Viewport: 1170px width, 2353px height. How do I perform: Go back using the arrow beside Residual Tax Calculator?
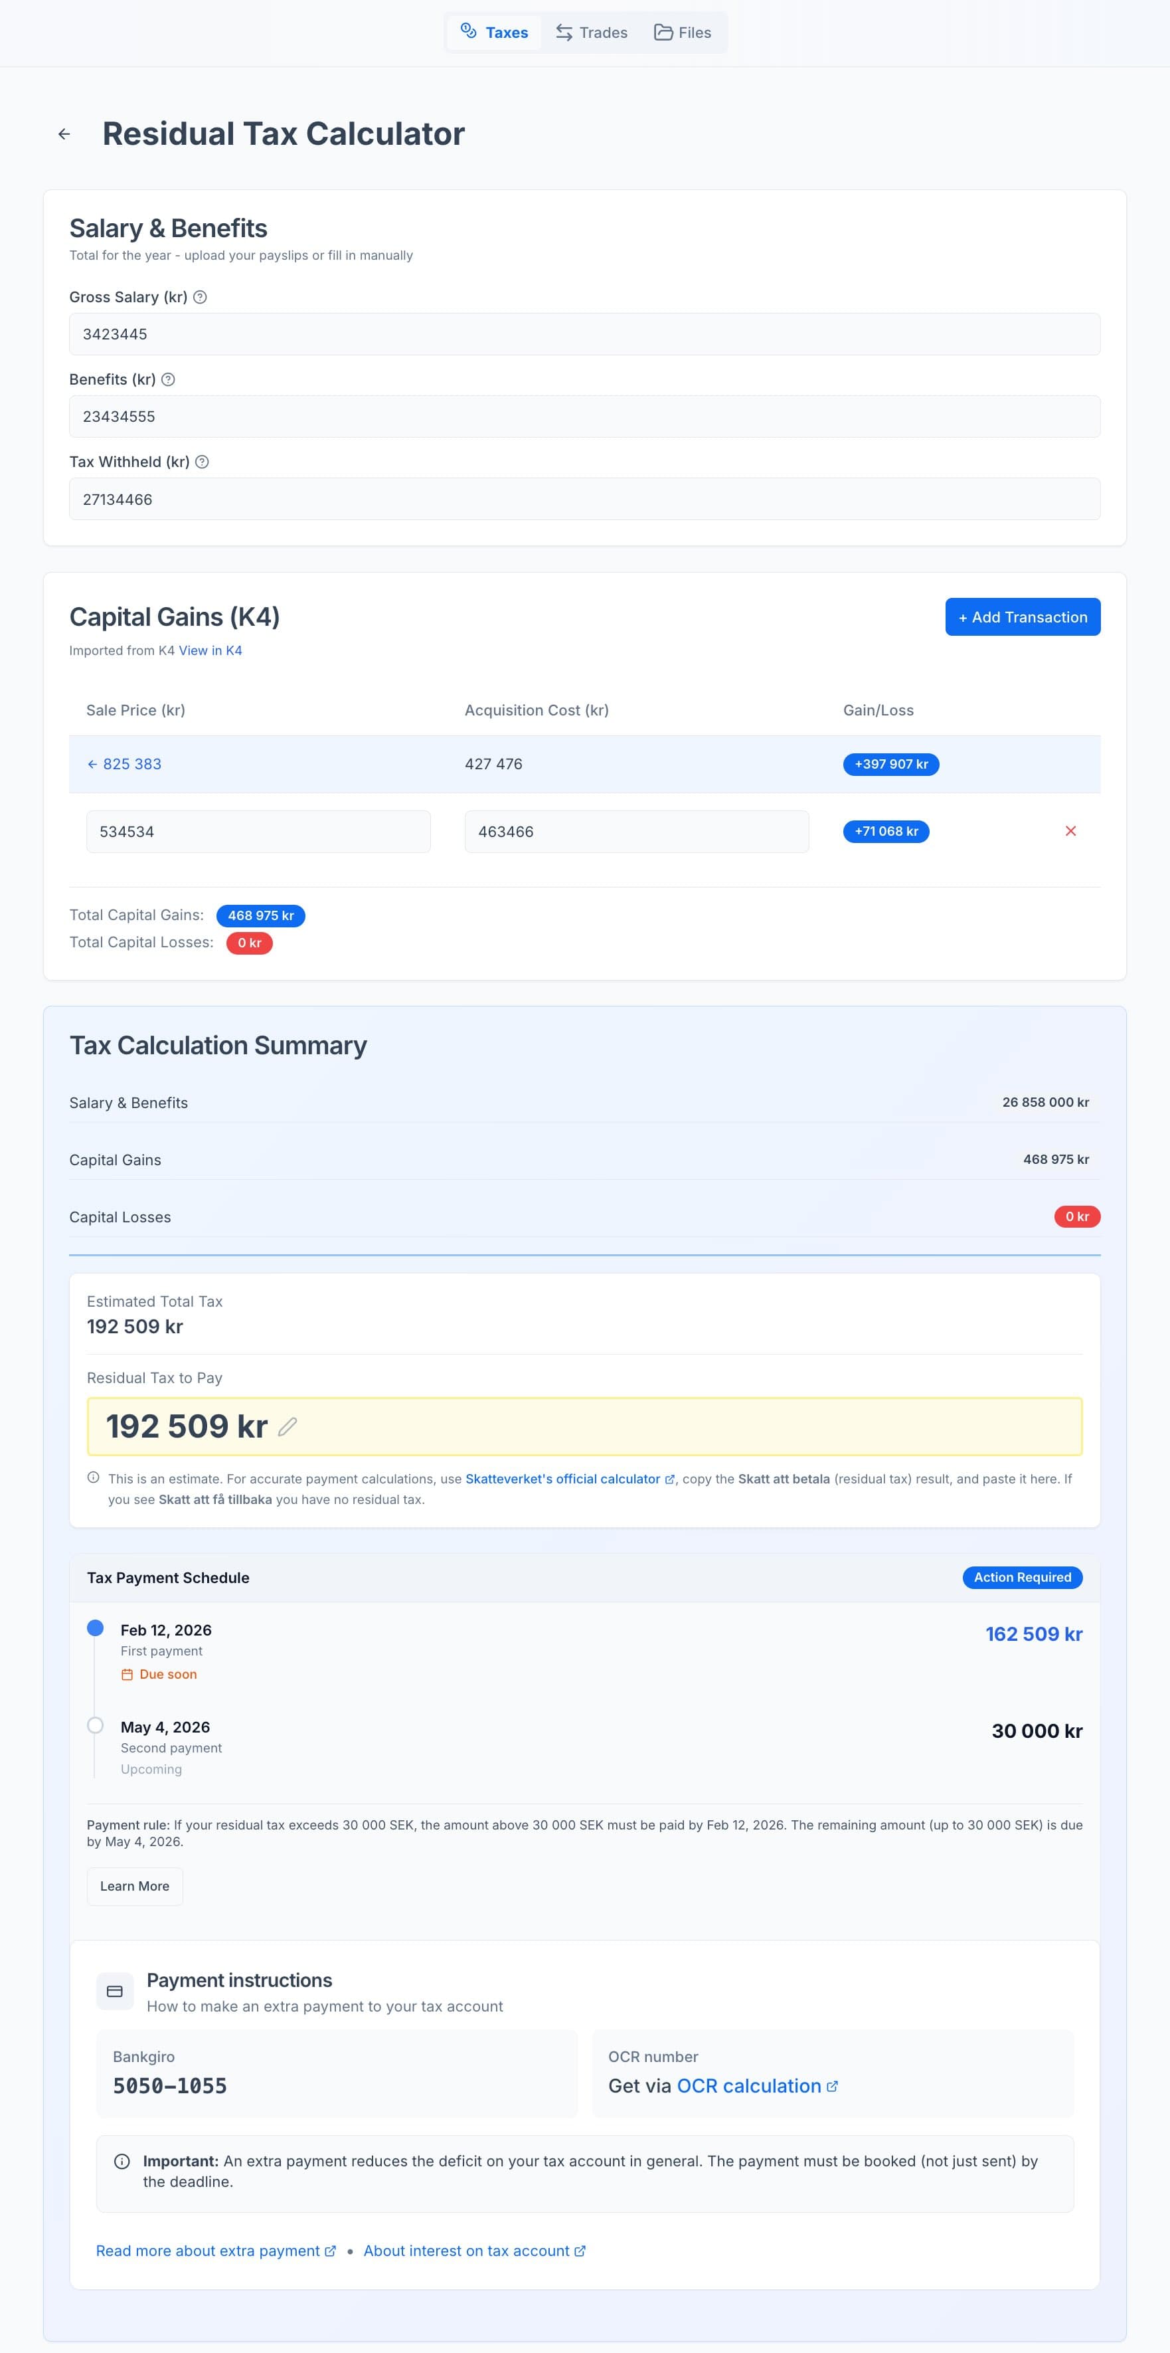(64, 134)
